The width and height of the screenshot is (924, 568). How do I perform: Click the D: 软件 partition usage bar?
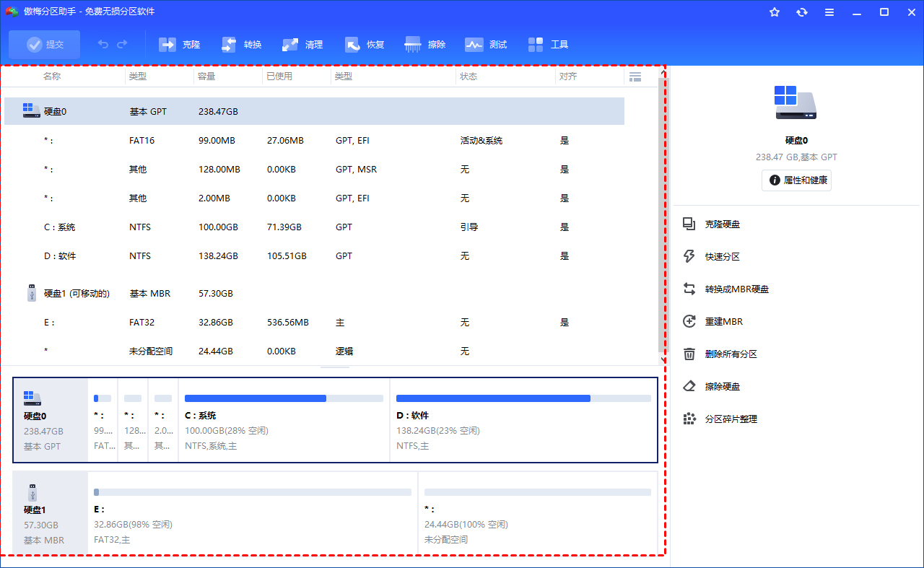(x=523, y=398)
